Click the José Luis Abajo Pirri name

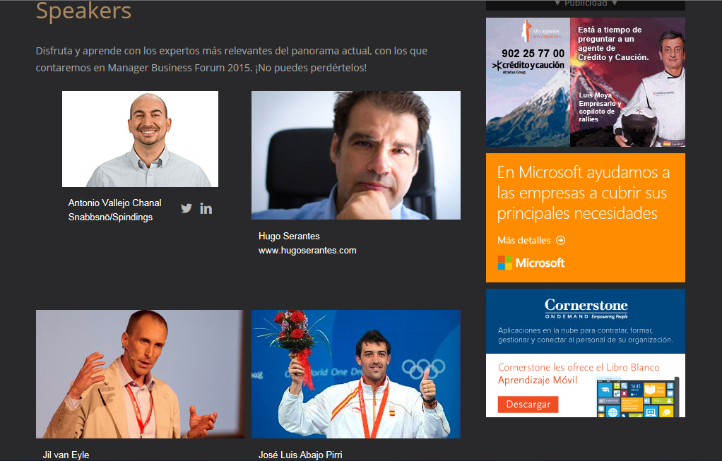[300, 455]
